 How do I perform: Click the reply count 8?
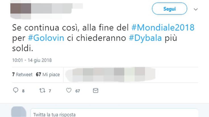tap(23, 91)
